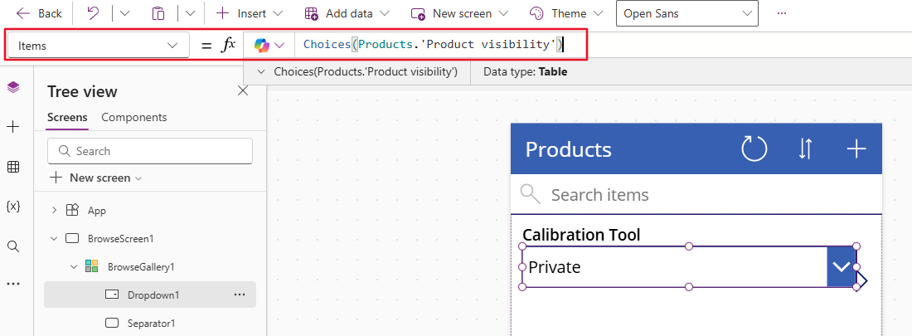Open the Undo history dropdown arrow
Screen dimensions: 912x336
click(124, 13)
